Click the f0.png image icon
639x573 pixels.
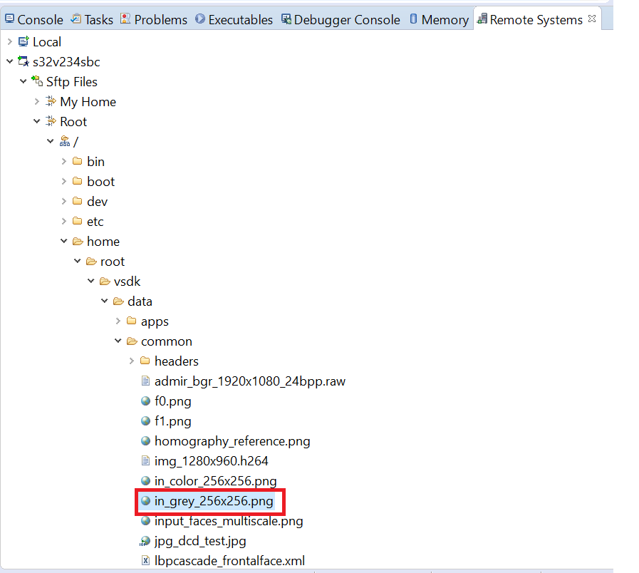[145, 401]
